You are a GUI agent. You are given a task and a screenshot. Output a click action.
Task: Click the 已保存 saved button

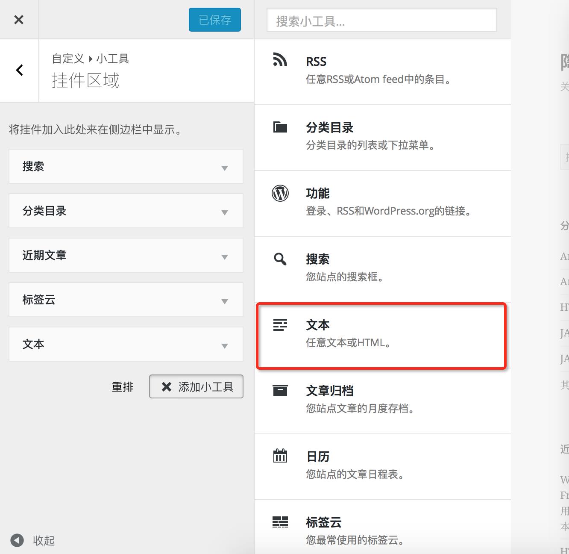[x=215, y=20]
